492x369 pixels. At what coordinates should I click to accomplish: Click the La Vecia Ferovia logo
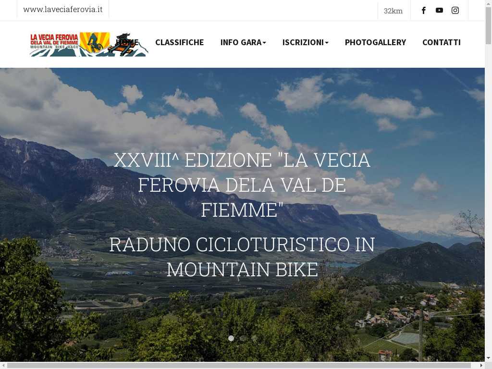[x=88, y=44]
